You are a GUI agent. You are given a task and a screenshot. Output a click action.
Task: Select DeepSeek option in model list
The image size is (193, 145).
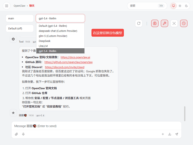60,41
